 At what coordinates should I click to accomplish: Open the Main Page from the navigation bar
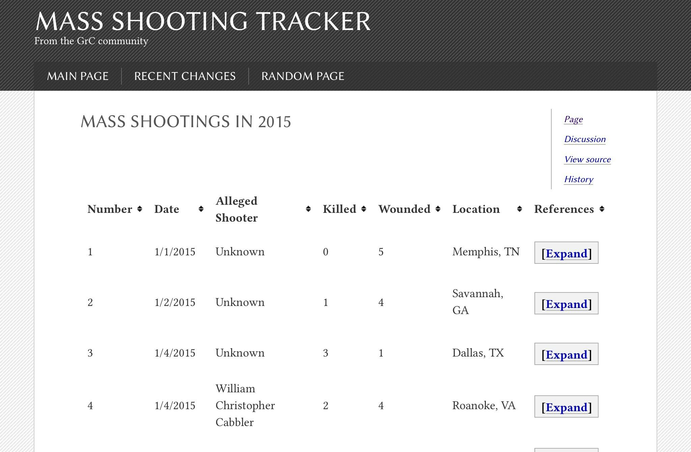[78, 76]
